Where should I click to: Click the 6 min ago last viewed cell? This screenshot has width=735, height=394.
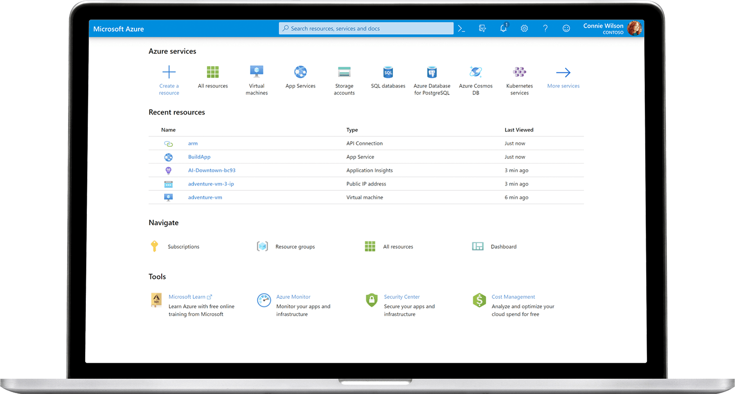516,197
